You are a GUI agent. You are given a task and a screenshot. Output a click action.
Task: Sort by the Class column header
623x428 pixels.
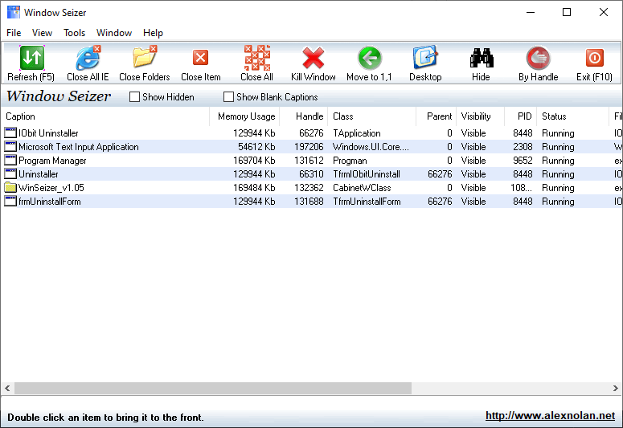(x=371, y=116)
